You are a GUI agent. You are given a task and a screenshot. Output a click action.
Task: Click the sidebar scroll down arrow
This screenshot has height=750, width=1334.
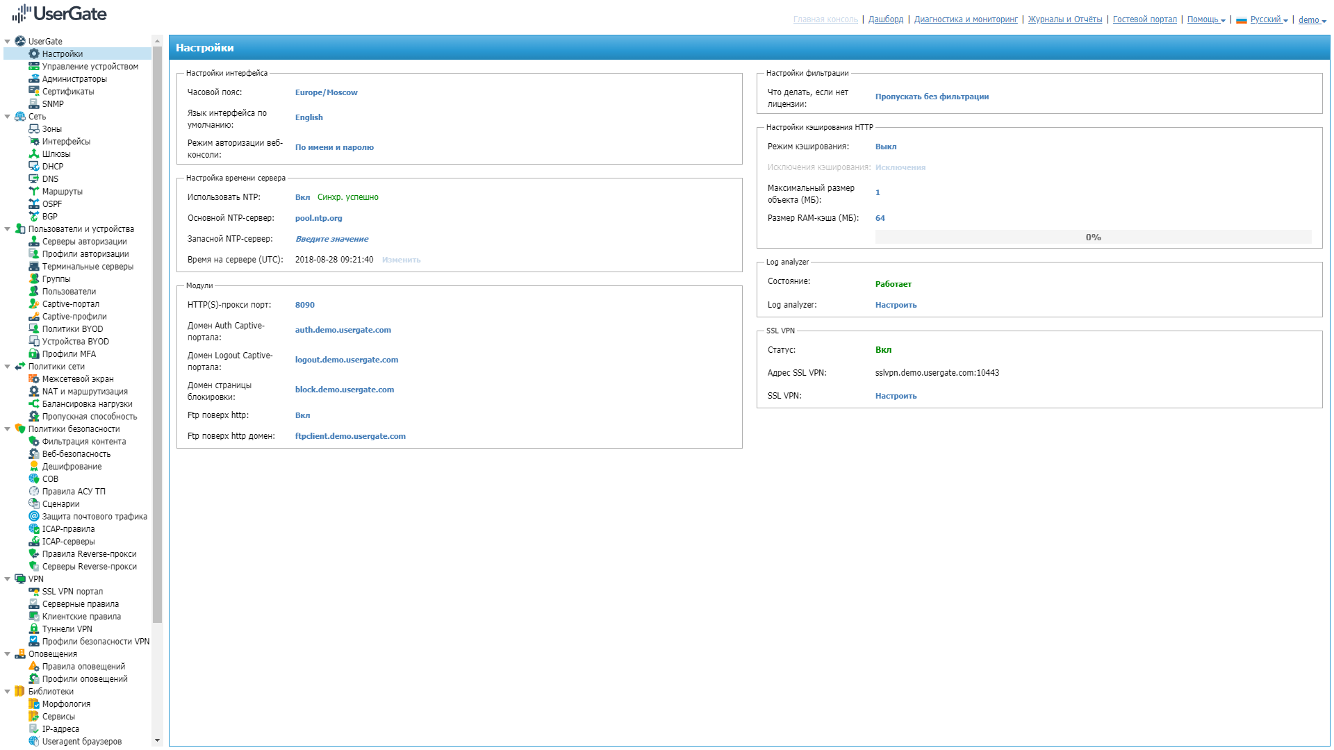pyautogui.click(x=157, y=740)
